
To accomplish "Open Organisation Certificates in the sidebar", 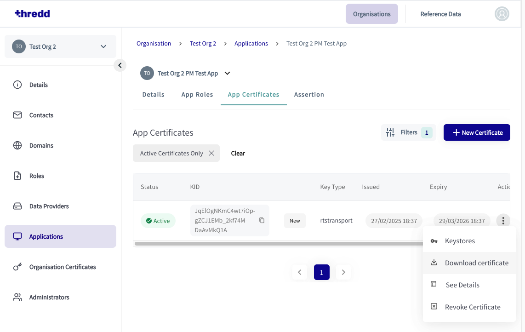I will [60, 267].
